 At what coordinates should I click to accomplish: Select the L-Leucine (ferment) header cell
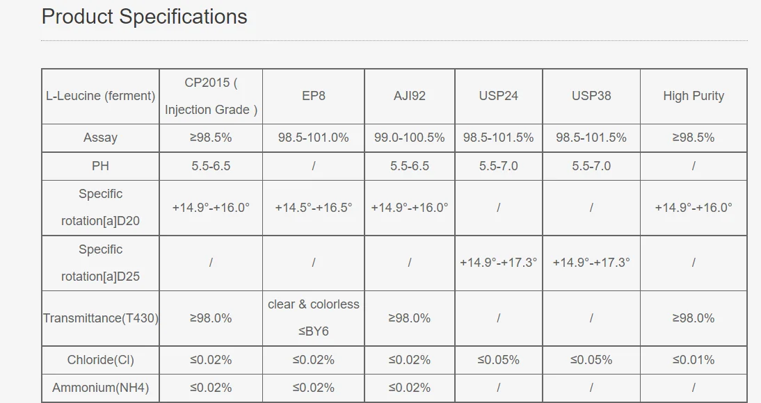pyautogui.click(x=100, y=96)
